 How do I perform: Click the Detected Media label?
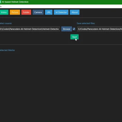7,50
